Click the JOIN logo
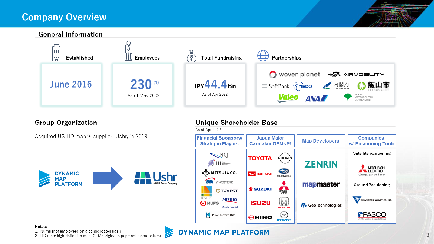This screenshot has width=434, height=244. pyautogui.click(x=207, y=192)
